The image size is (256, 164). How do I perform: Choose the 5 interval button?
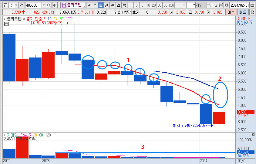[142, 5]
